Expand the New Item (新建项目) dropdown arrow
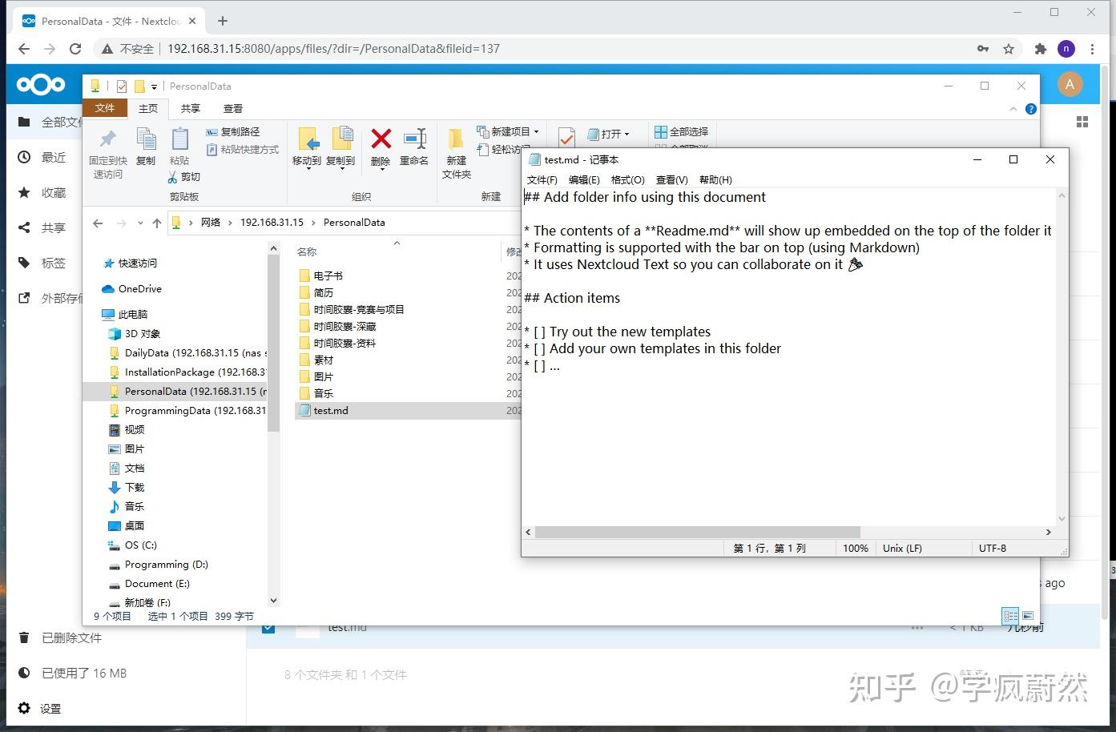This screenshot has height=732, width=1116. 538,131
